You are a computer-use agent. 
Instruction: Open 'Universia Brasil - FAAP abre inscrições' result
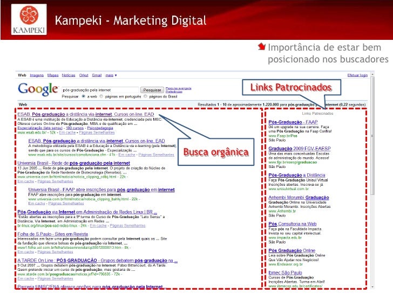coord(101,190)
